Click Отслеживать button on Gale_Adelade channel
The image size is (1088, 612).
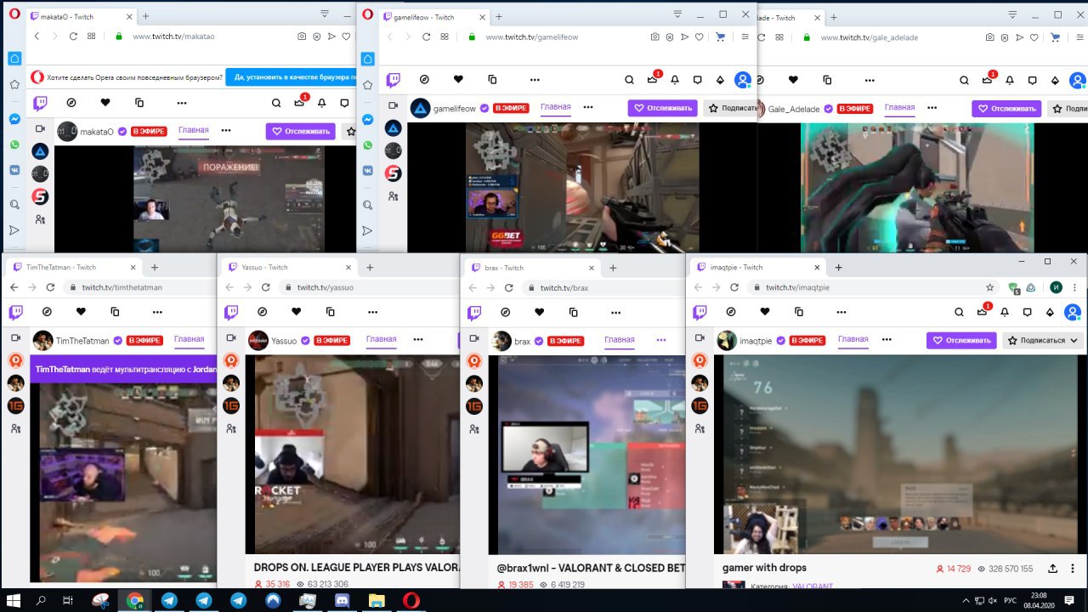coord(1006,108)
